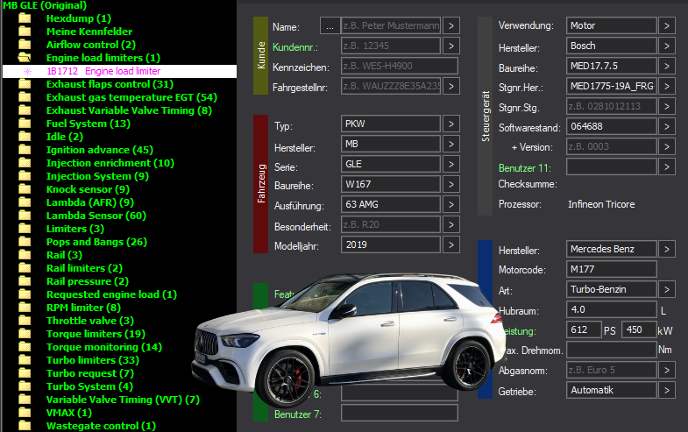Screen dimensions: 688x432
Task: Click the Idle (2) folder icon
Action: pyautogui.click(x=25, y=137)
